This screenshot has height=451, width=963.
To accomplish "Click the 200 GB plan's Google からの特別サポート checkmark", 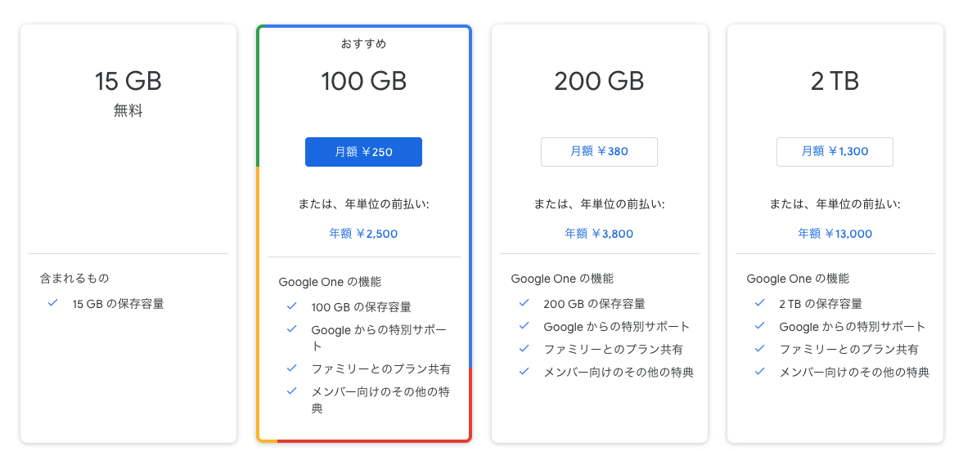I will [x=524, y=326].
